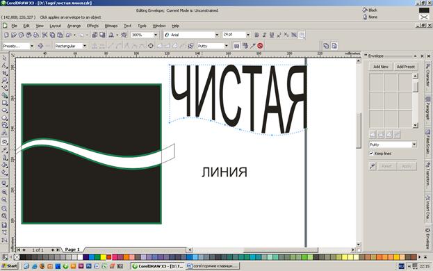
Task: Open the Layout menu
Action: (55, 26)
